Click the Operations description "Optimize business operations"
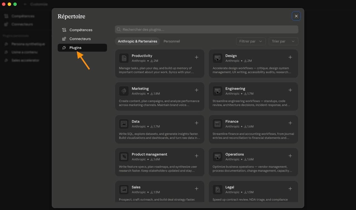356x210 pixels. [252, 169]
